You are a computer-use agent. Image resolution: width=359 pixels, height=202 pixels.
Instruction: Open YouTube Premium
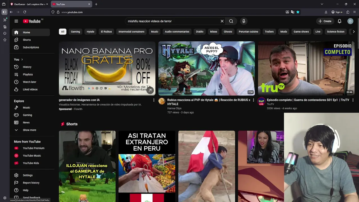click(31, 148)
